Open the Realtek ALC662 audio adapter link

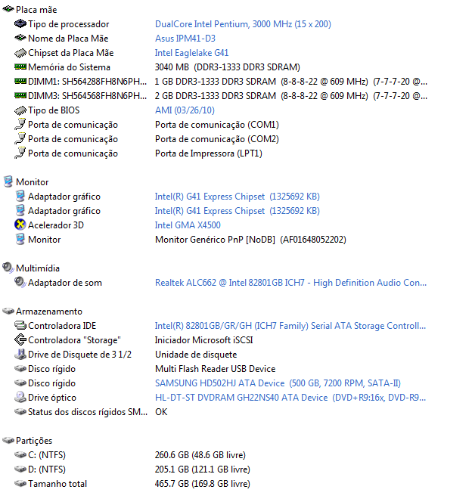pyautogui.click(x=290, y=283)
